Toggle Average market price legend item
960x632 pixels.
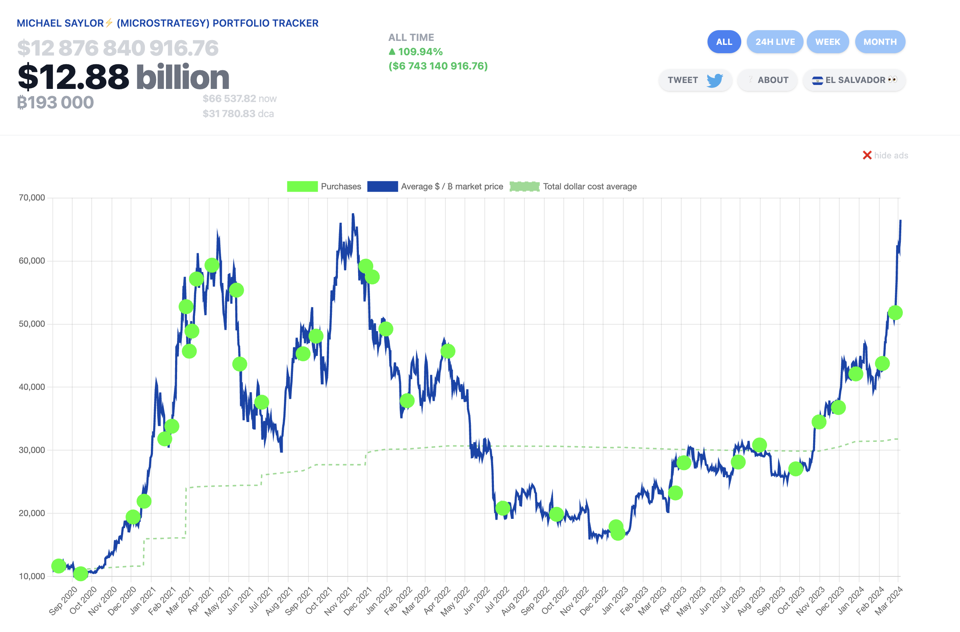[452, 186]
